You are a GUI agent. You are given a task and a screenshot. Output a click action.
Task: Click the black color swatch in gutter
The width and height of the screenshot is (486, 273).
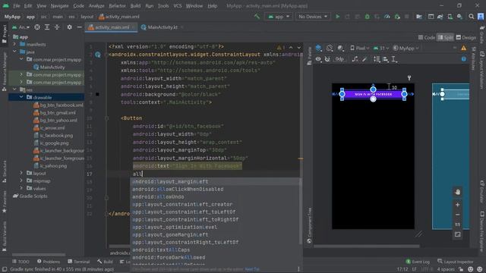point(97,94)
